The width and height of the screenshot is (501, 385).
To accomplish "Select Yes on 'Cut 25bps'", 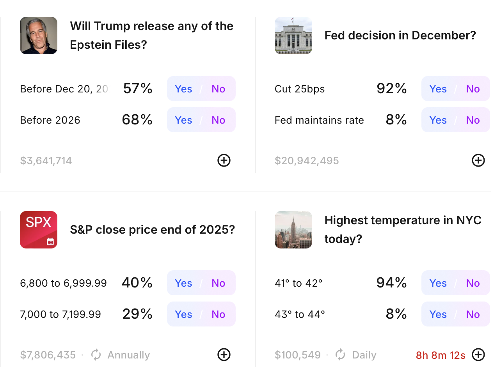I will (x=438, y=89).
